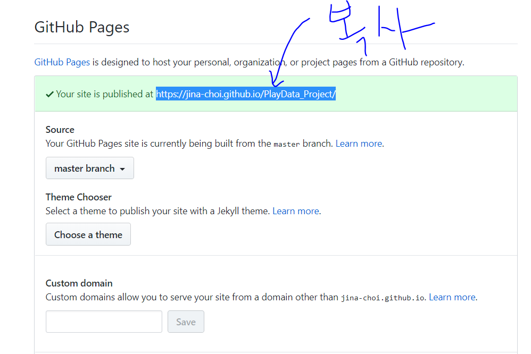Open the published site URL jina-choi.github.io/PlayData_Project
531x354 pixels.
coord(245,94)
